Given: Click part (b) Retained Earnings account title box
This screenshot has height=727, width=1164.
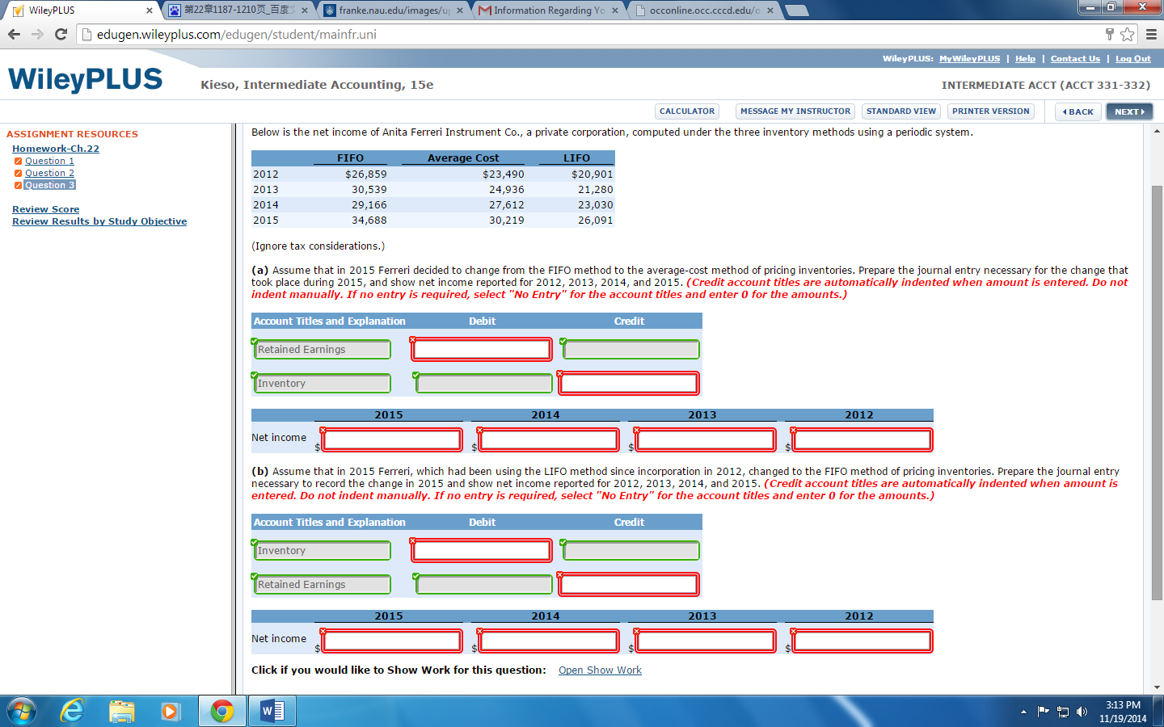Looking at the screenshot, I should coord(323,585).
